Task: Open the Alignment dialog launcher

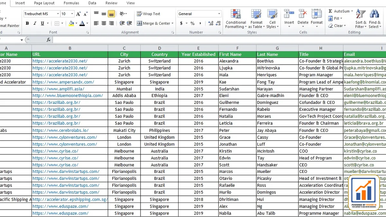Action: coord(173,32)
